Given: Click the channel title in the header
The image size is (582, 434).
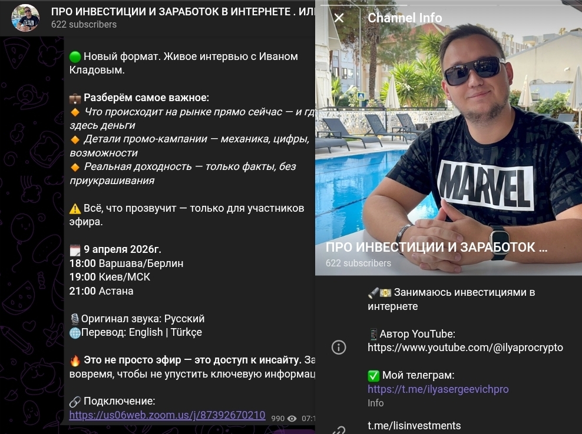Looking at the screenshot, I should (x=183, y=12).
